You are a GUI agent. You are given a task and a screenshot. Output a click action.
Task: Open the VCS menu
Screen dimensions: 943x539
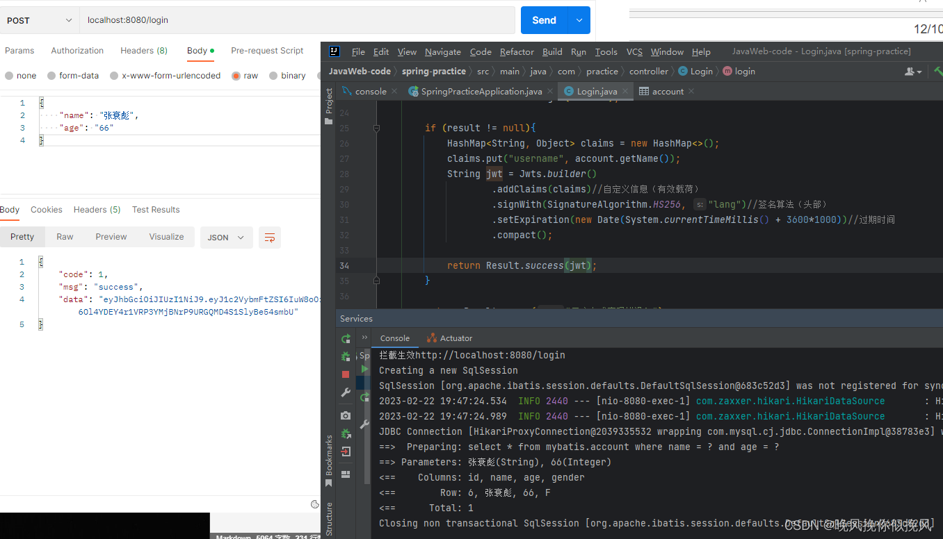pos(634,51)
